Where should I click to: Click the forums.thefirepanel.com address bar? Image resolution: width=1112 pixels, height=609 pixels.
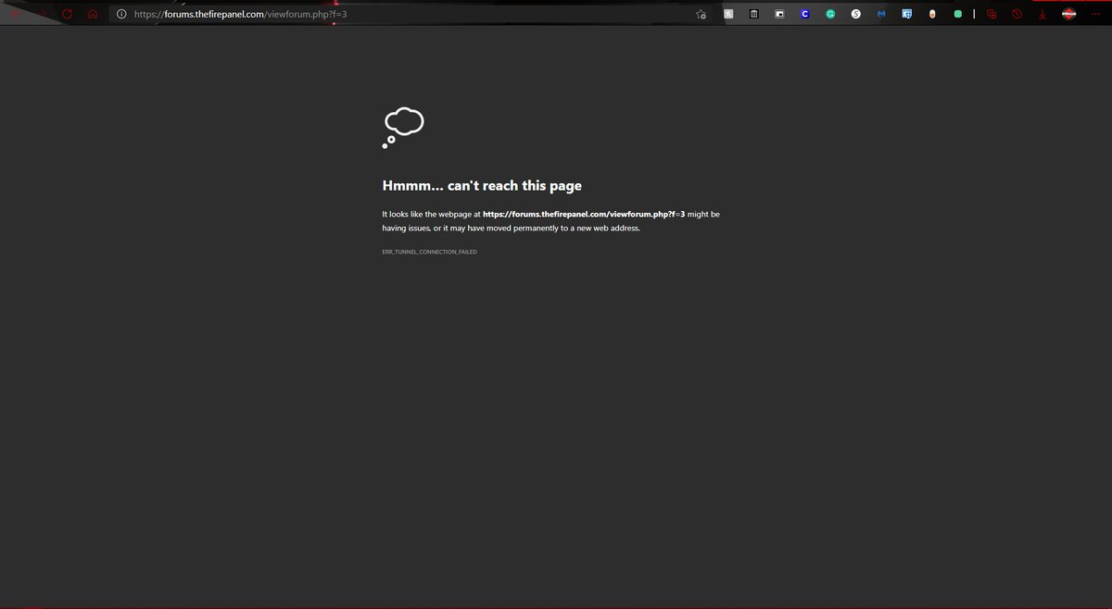[408, 14]
